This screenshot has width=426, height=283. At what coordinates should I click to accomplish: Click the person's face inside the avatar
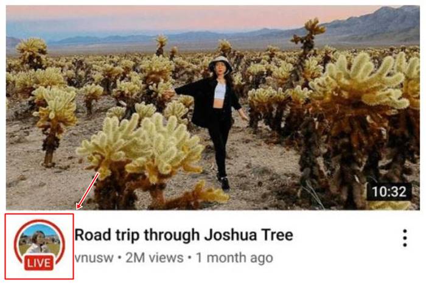click(x=39, y=237)
